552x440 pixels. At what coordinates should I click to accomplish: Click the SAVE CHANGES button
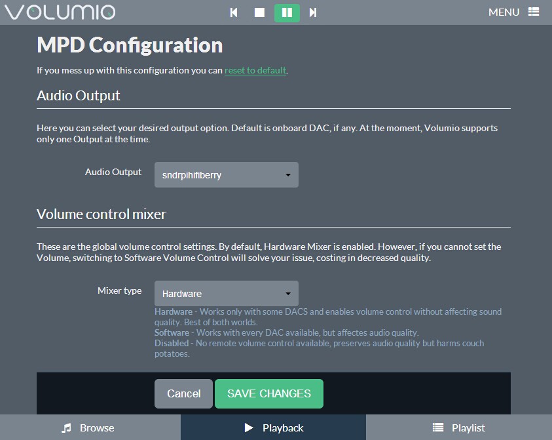pos(269,393)
